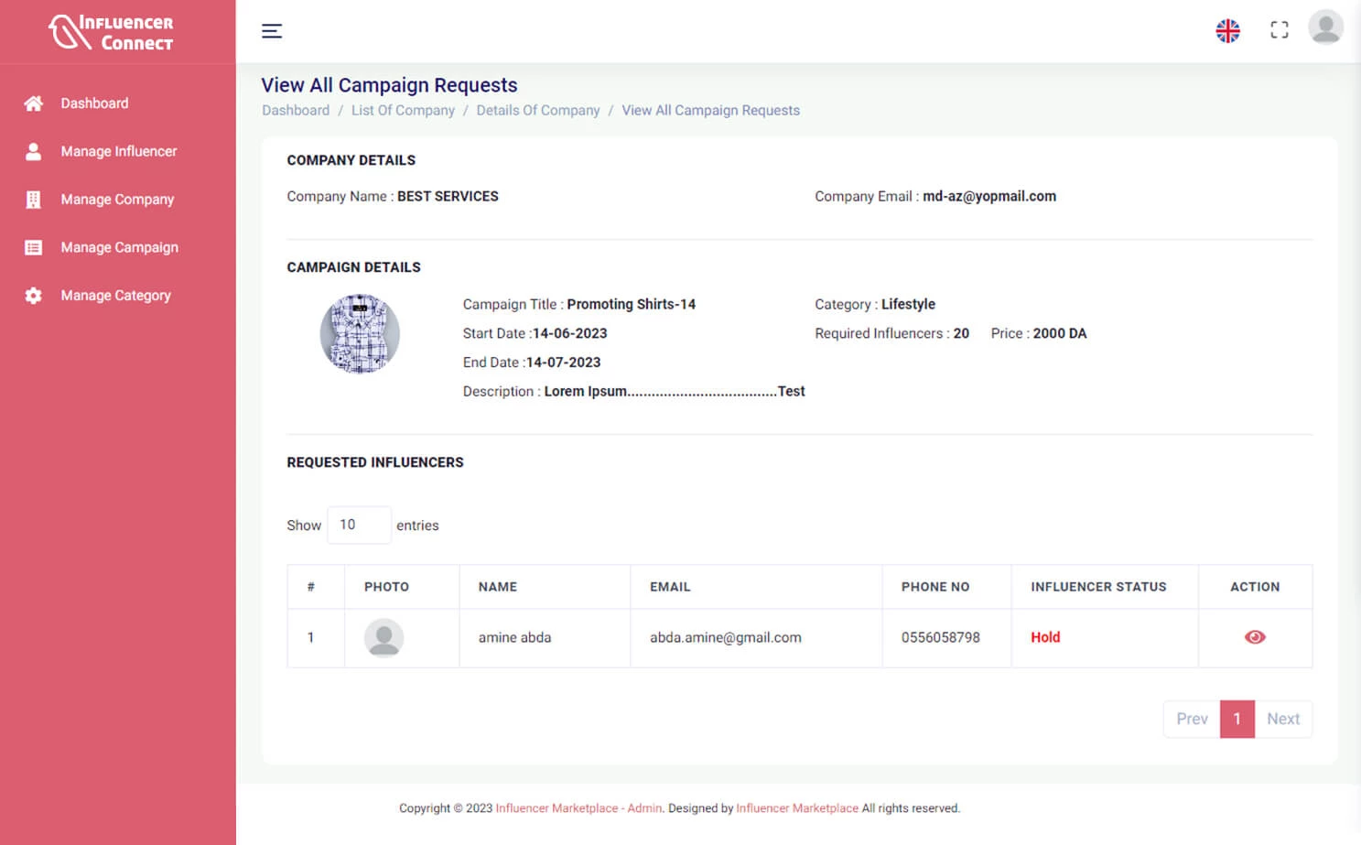Toggle fullscreen using the expand icon

(x=1279, y=29)
